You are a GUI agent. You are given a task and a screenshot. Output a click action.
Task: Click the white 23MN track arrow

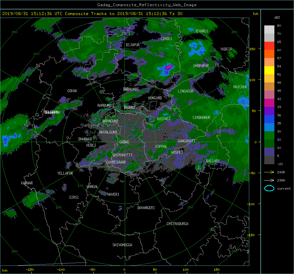[269, 180]
